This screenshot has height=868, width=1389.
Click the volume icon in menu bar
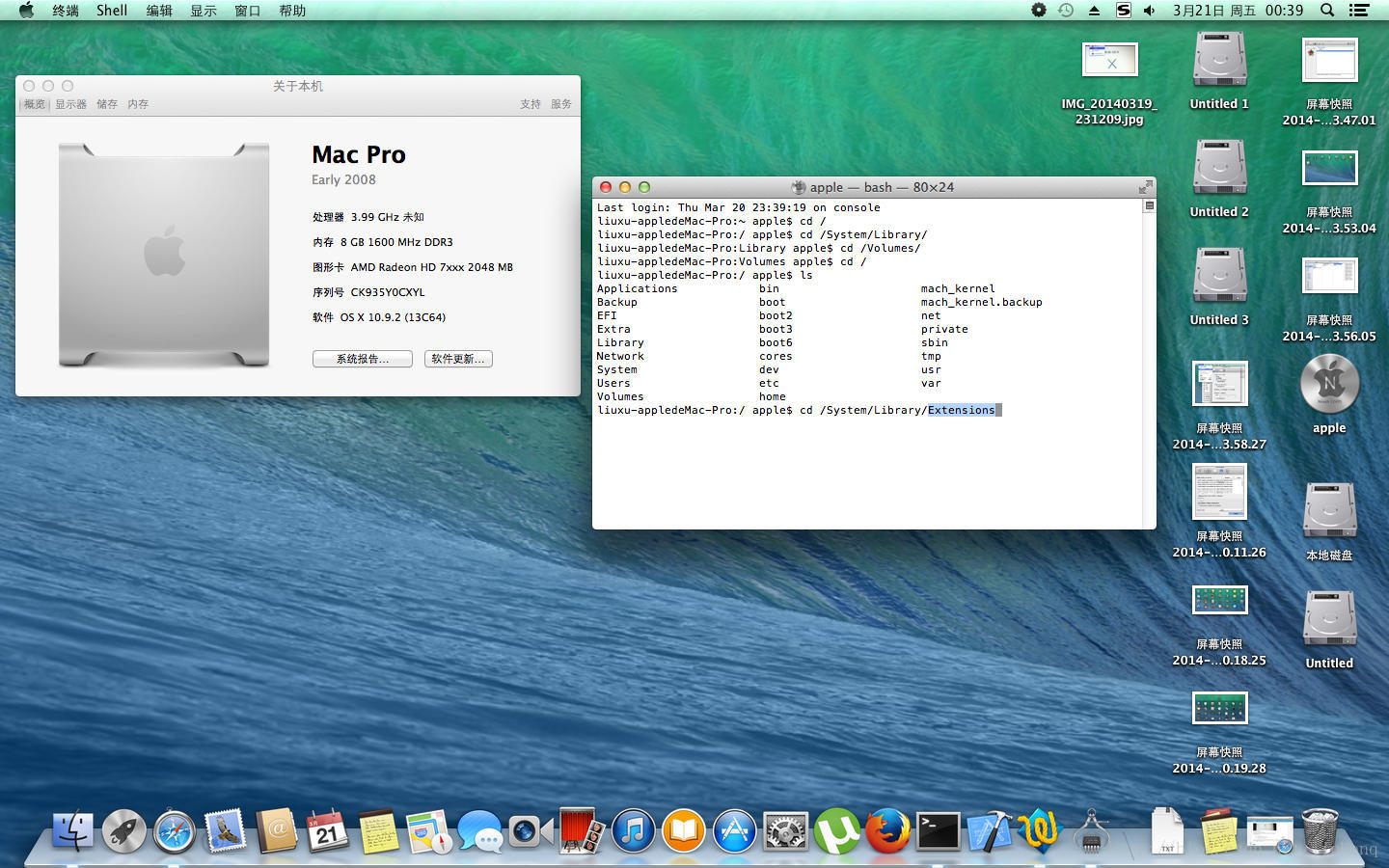pos(1150,11)
